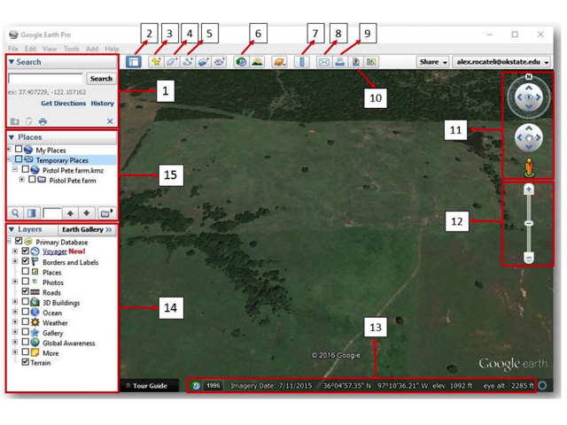Open the View menu
This screenshot has width=567, height=425.
click(50, 49)
